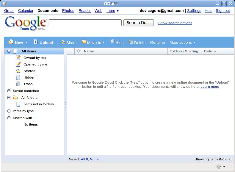Click the Learn more link

click(x=210, y=87)
